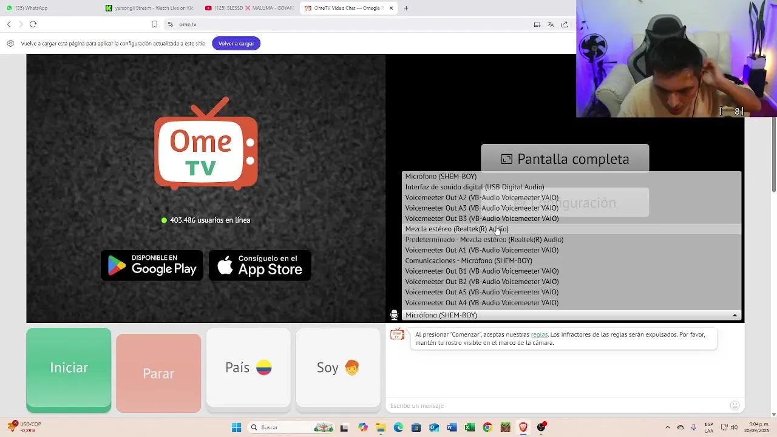
Task: Open Microsoft Store from the taskbar
Action: [416, 427]
